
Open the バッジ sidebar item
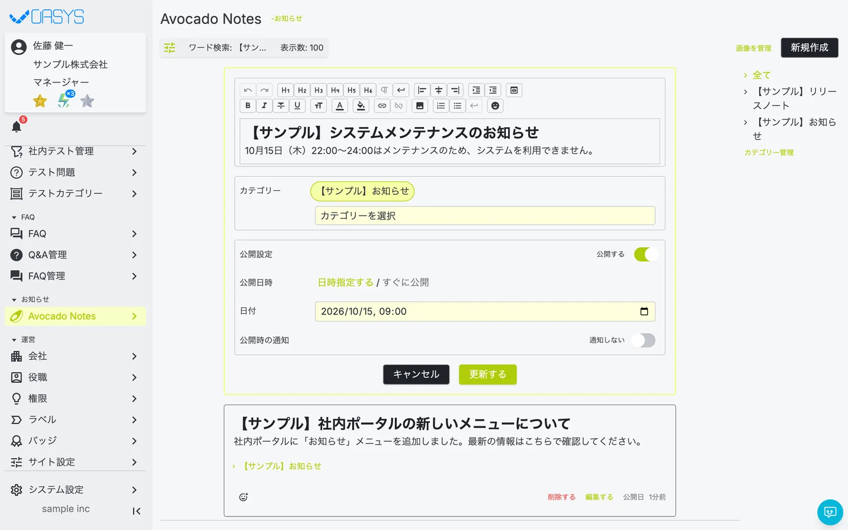pos(75,441)
